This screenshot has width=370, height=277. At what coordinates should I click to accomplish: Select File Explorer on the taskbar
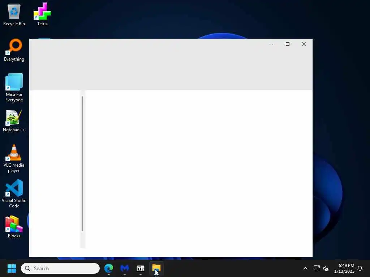point(156,268)
